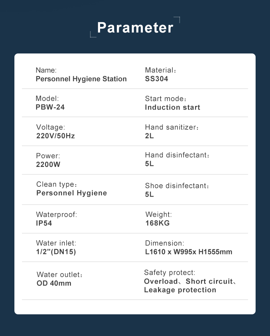
Task: Select the OD 40mm water outlet value
Action: point(54,283)
